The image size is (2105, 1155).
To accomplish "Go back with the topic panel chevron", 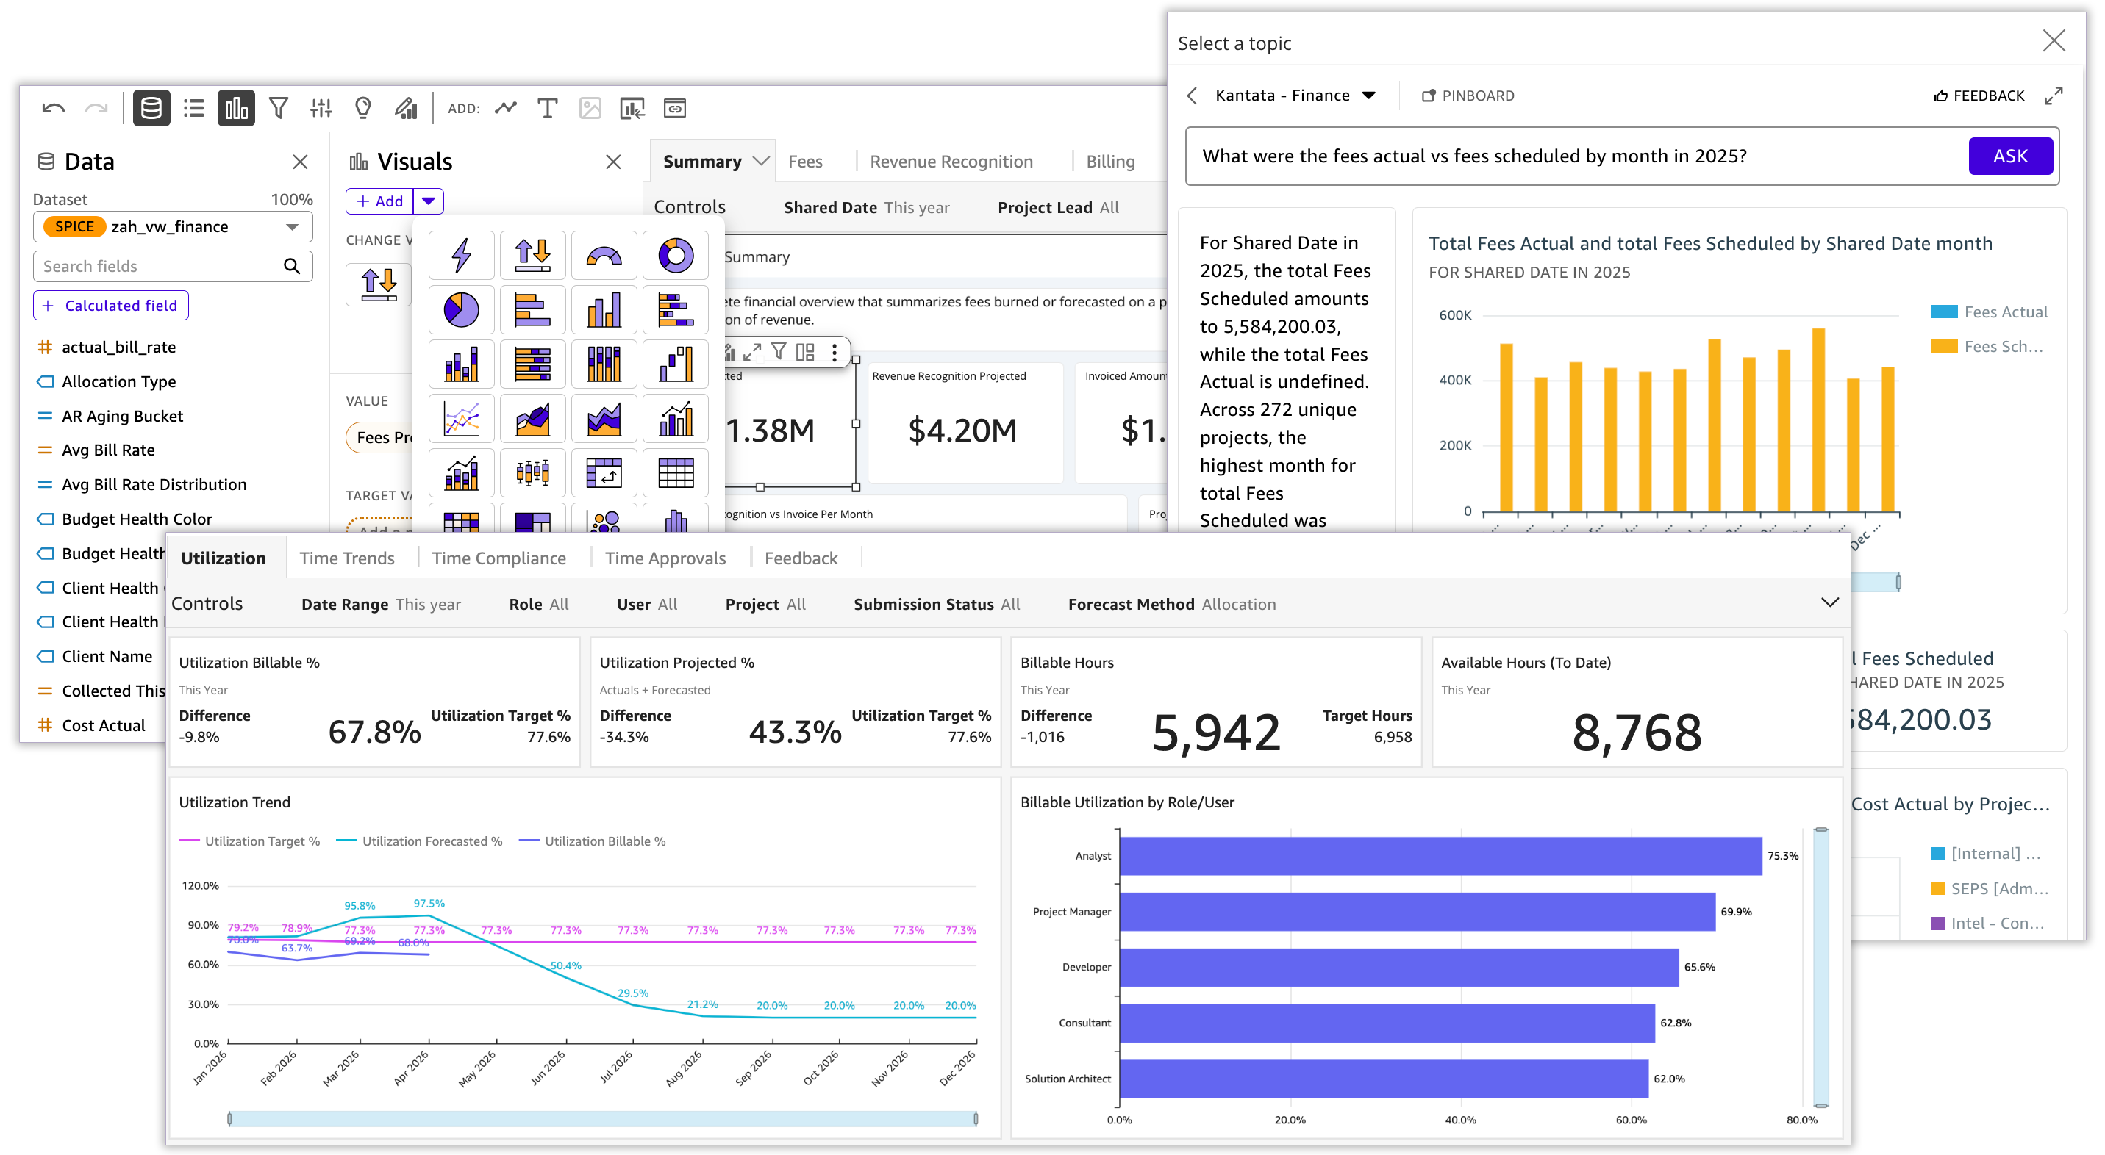I will 1193,96.
